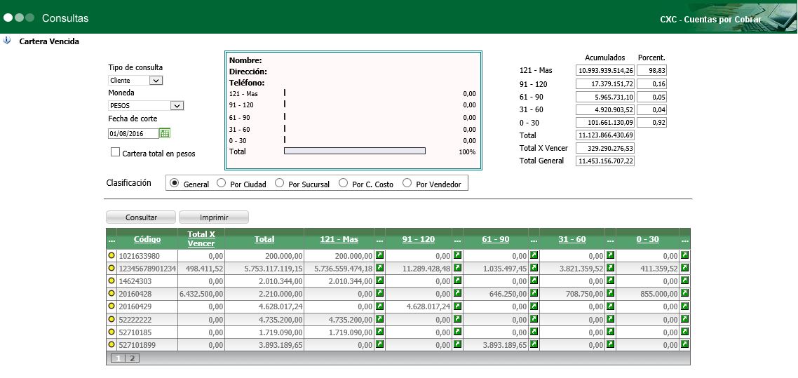Select yellow circle for row 12345678901234
Viewport: 798px width, 378px height.
[111, 268]
